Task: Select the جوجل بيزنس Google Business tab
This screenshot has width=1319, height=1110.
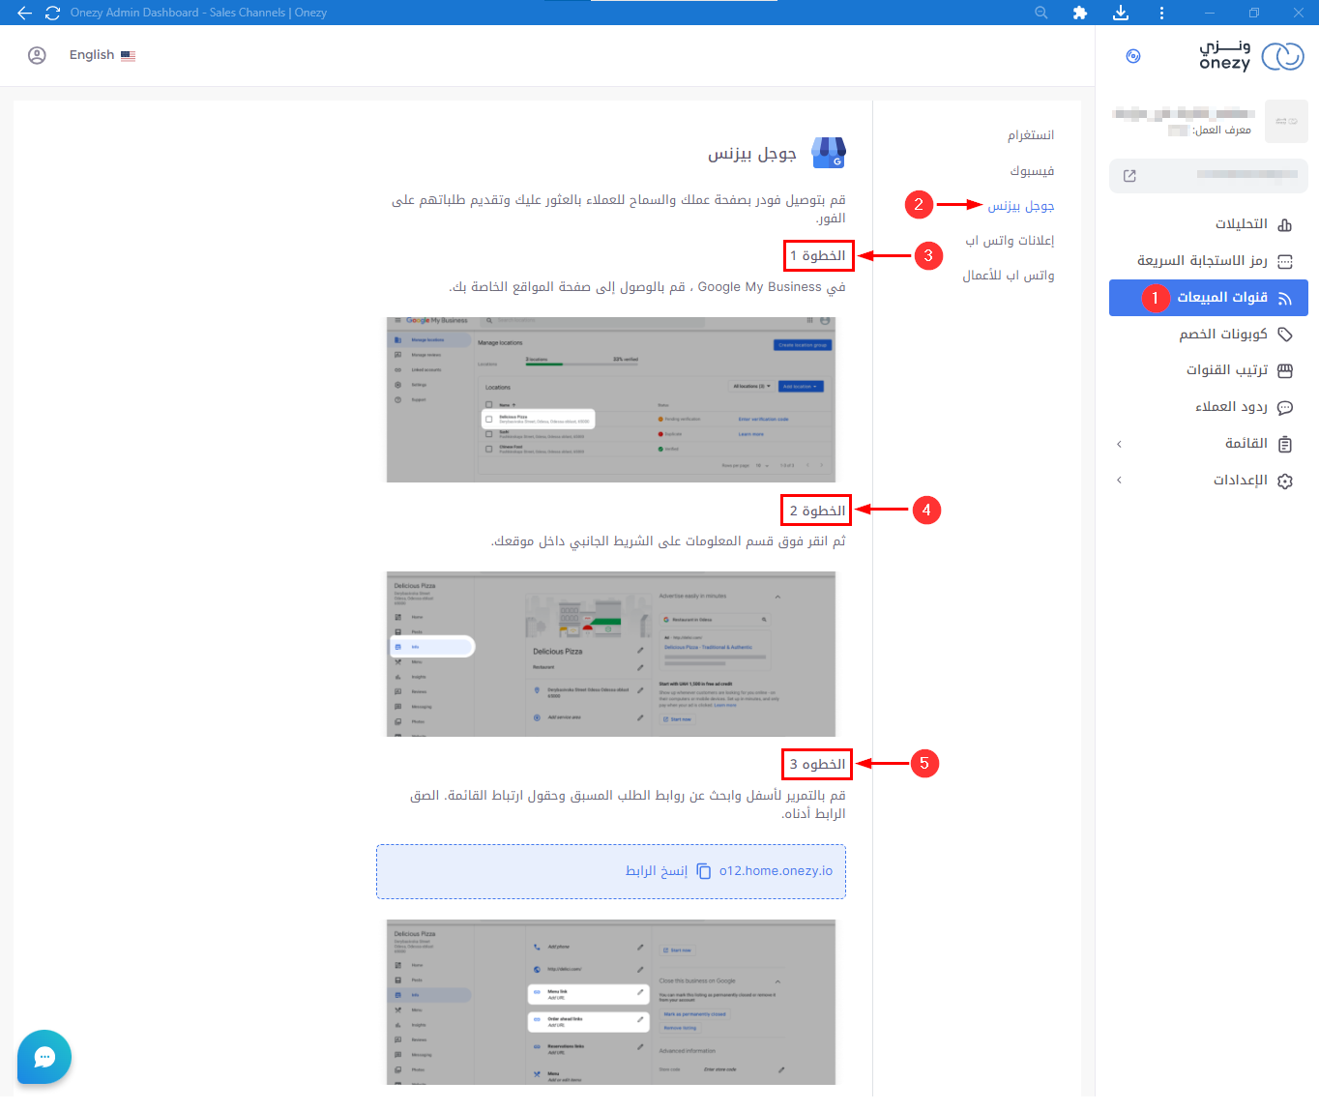Action: tap(1021, 205)
